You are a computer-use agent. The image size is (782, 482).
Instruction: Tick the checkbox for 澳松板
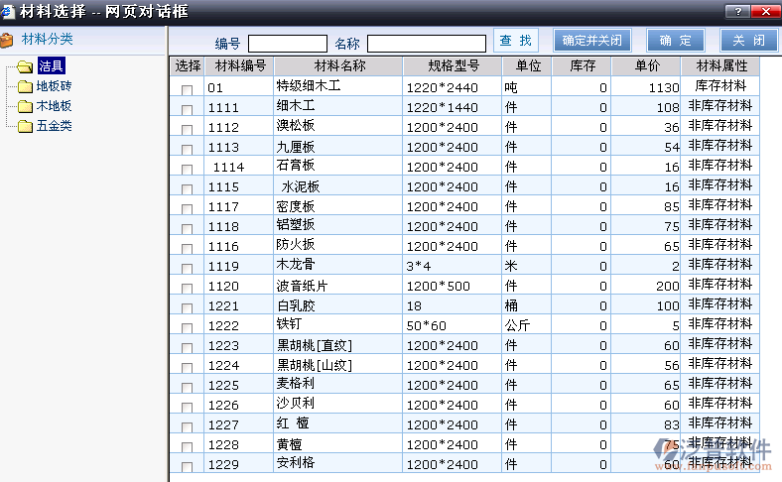tap(187, 130)
